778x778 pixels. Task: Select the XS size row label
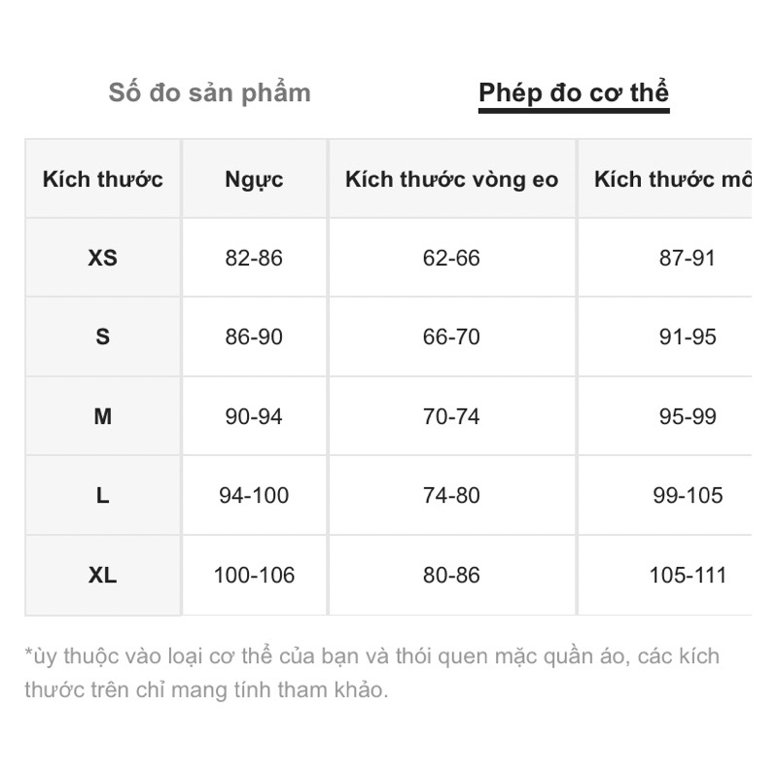(103, 259)
